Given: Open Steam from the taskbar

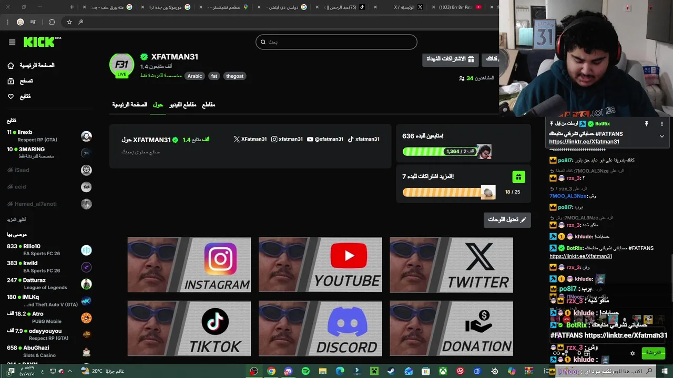Looking at the screenshot, I should 391,371.
